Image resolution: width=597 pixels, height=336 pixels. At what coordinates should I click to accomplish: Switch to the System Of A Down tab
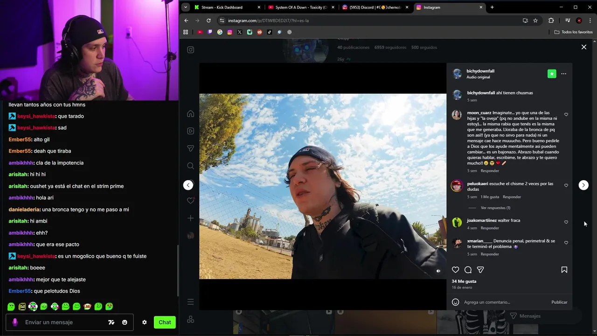coord(301,7)
